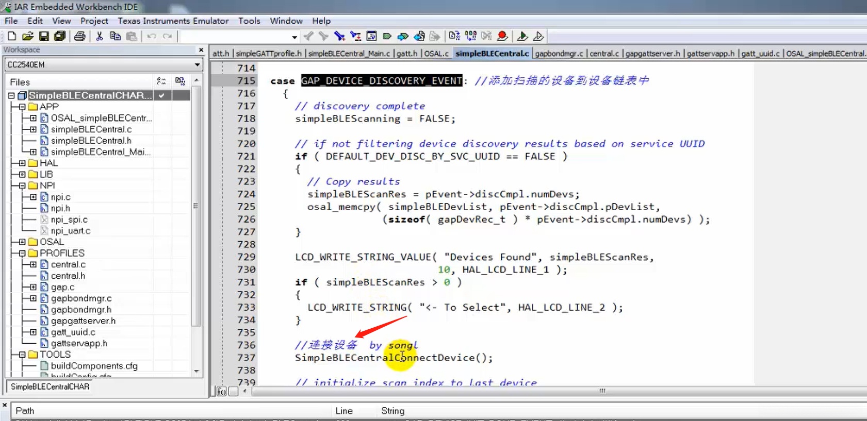Create a new document with the New icon
867x421 pixels.
click(x=12, y=36)
